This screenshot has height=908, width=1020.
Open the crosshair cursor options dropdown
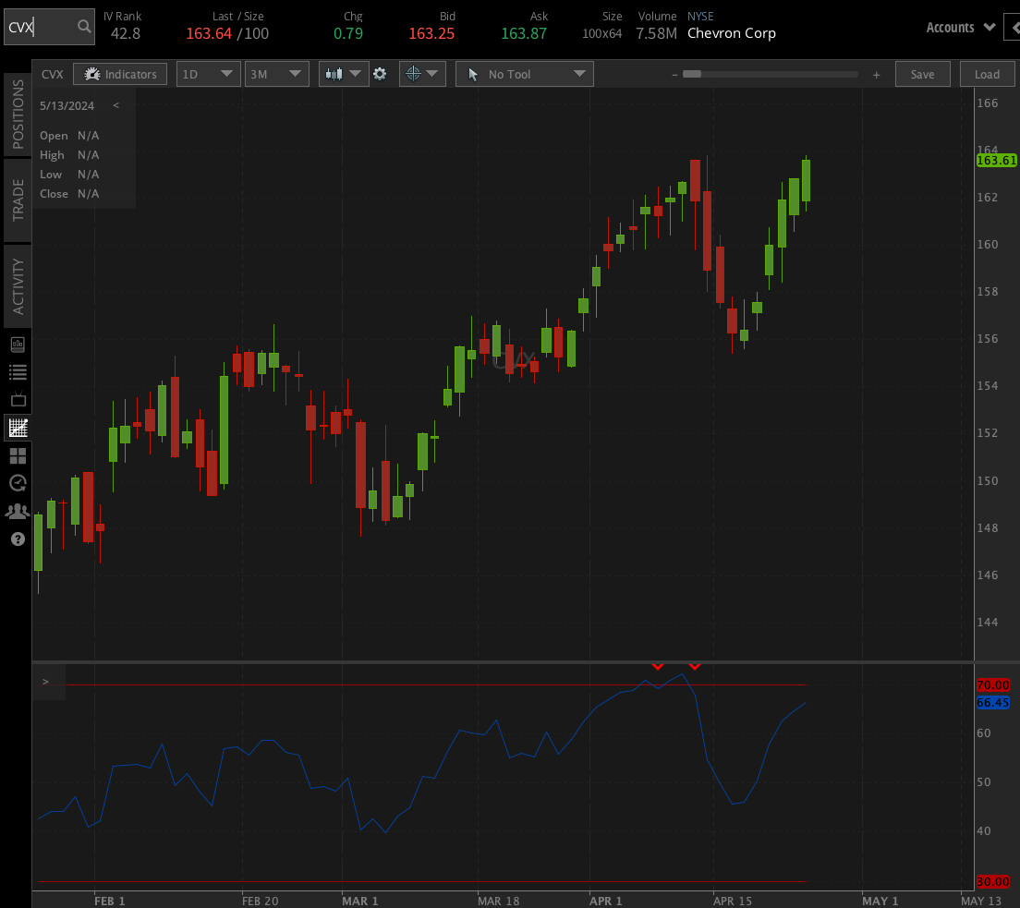[422, 74]
